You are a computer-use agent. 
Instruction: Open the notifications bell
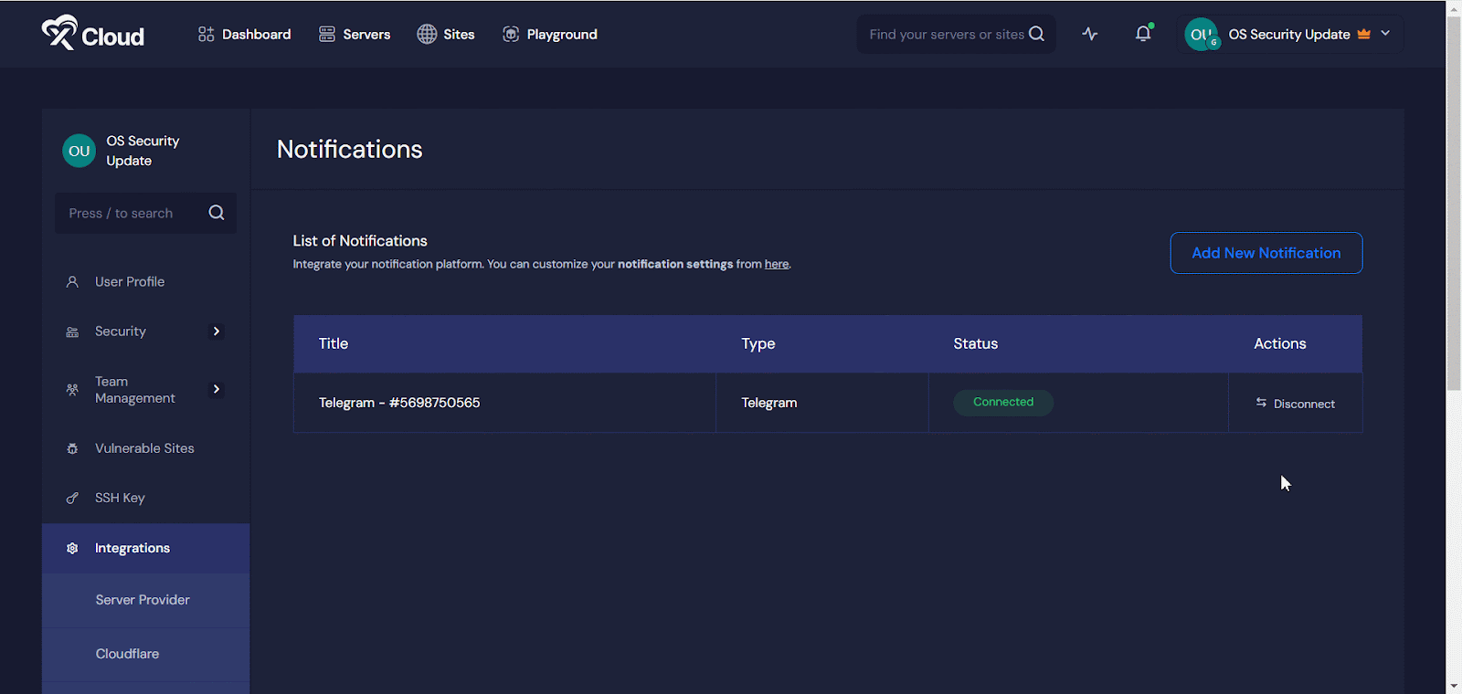[1143, 34]
